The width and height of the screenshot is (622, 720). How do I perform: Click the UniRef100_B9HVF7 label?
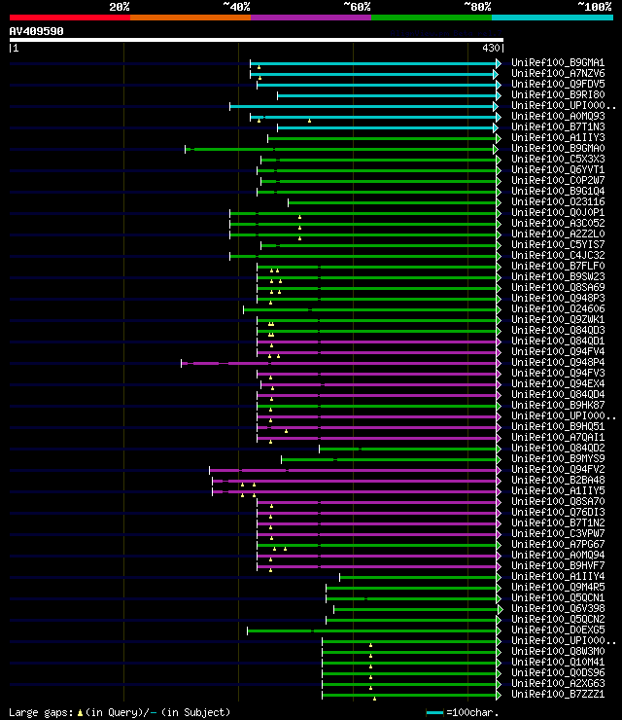[558, 565]
